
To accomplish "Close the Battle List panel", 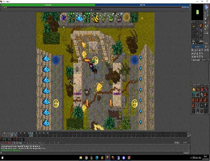I will click(x=208, y=60).
